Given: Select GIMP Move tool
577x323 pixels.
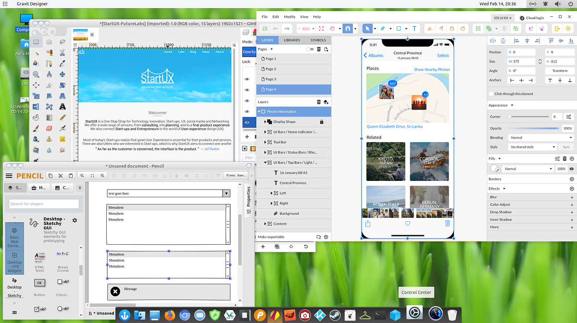Looking at the screenshot, I should coord(63,74).
